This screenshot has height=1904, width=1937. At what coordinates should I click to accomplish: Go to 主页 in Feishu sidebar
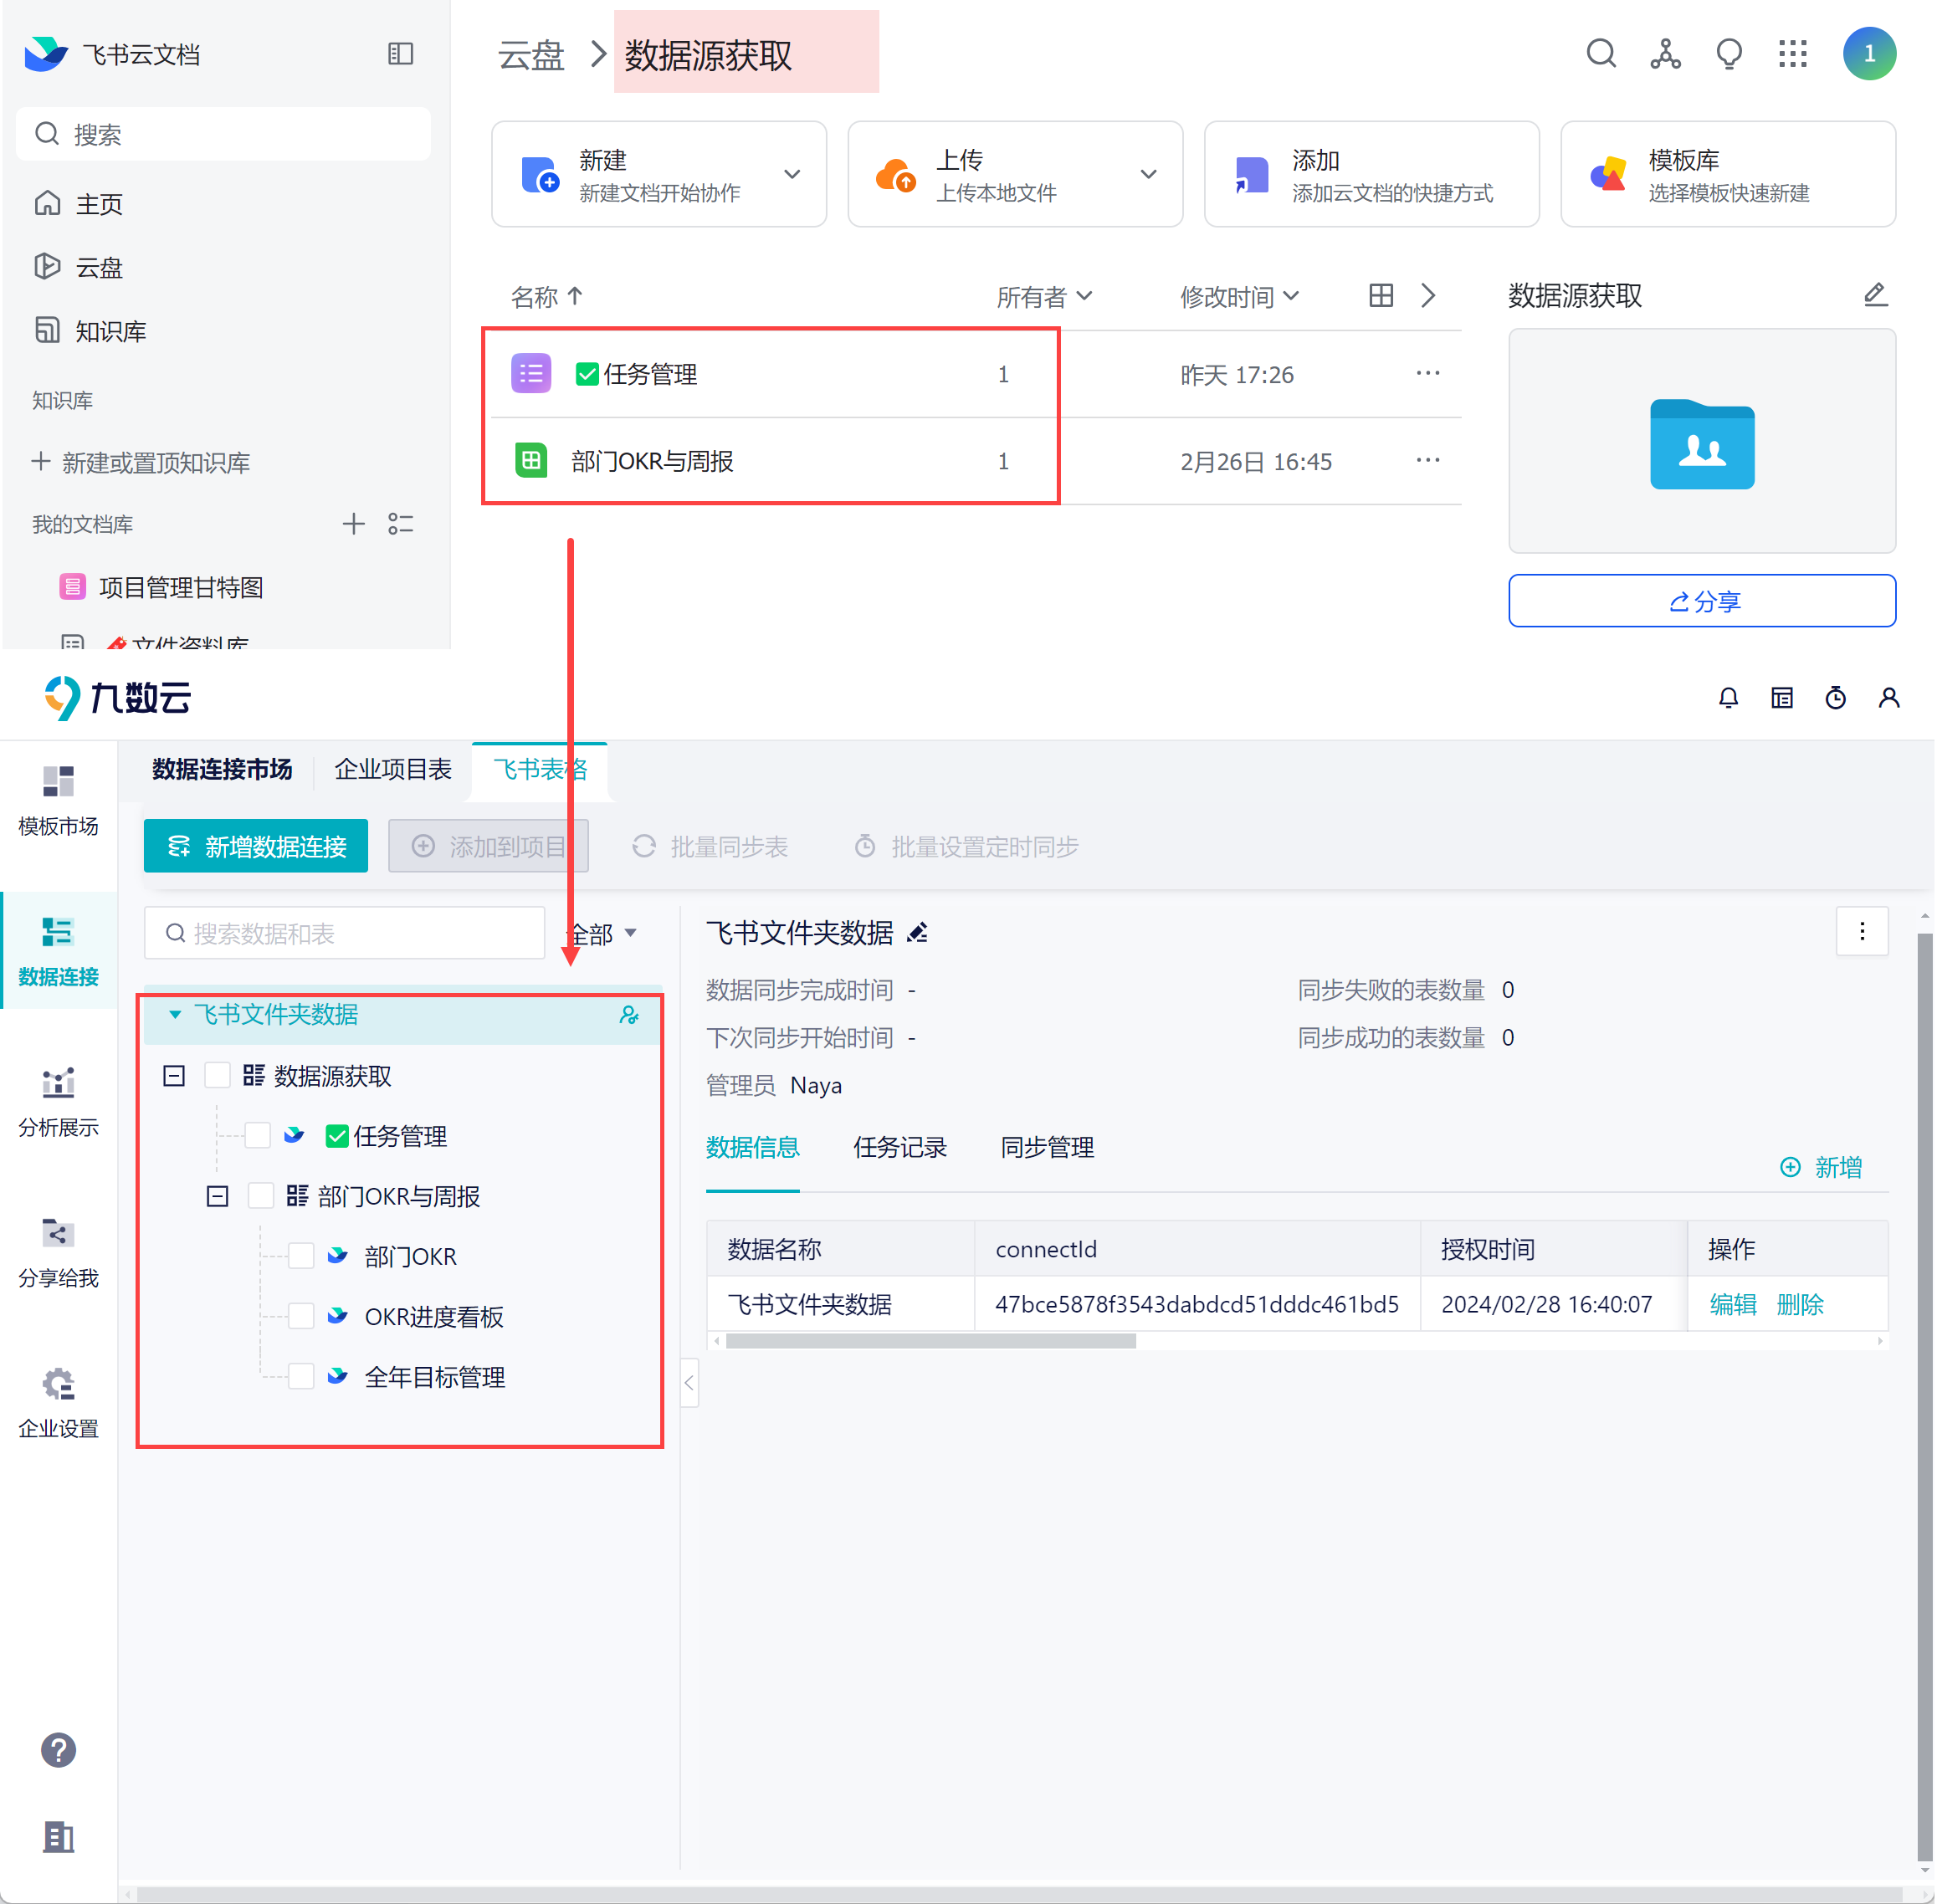click(x=78, y=204)
